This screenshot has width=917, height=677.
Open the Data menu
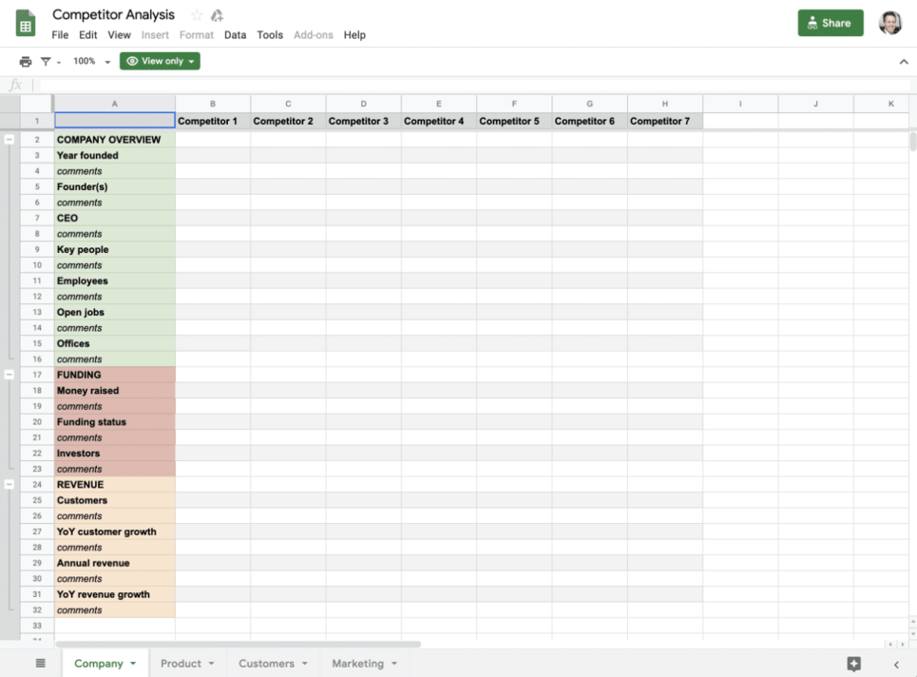235,34
